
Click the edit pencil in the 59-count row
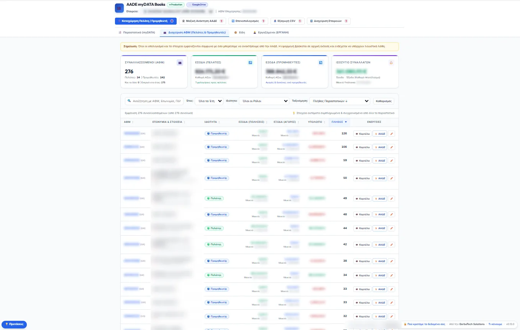[x=391, y=160]
